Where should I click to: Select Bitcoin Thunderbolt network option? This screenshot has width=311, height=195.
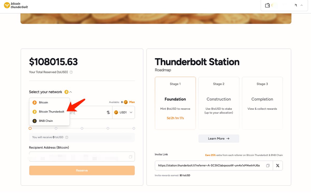click(50, 112)
